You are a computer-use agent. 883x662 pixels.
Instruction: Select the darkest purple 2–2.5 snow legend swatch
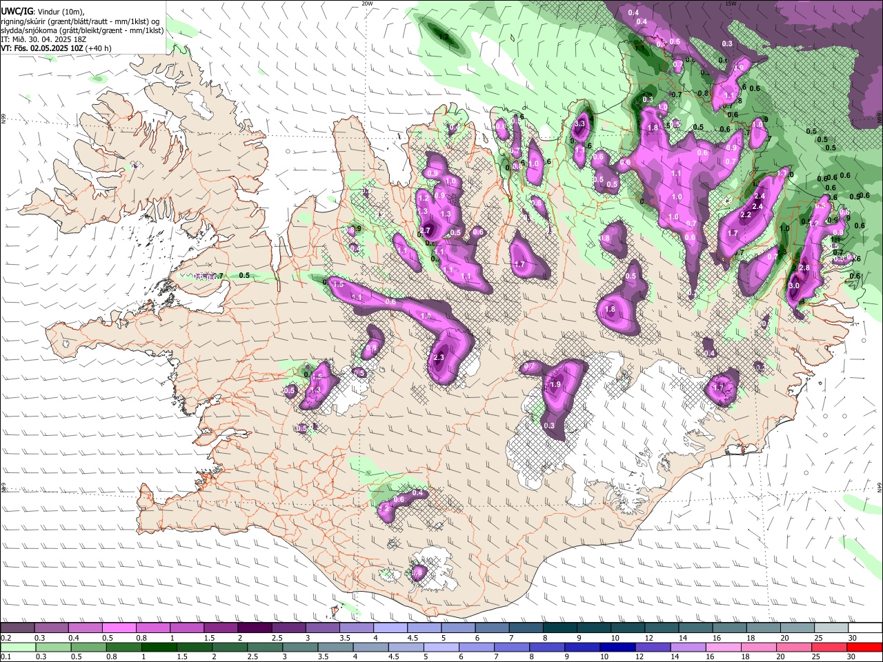coord(255,628)
